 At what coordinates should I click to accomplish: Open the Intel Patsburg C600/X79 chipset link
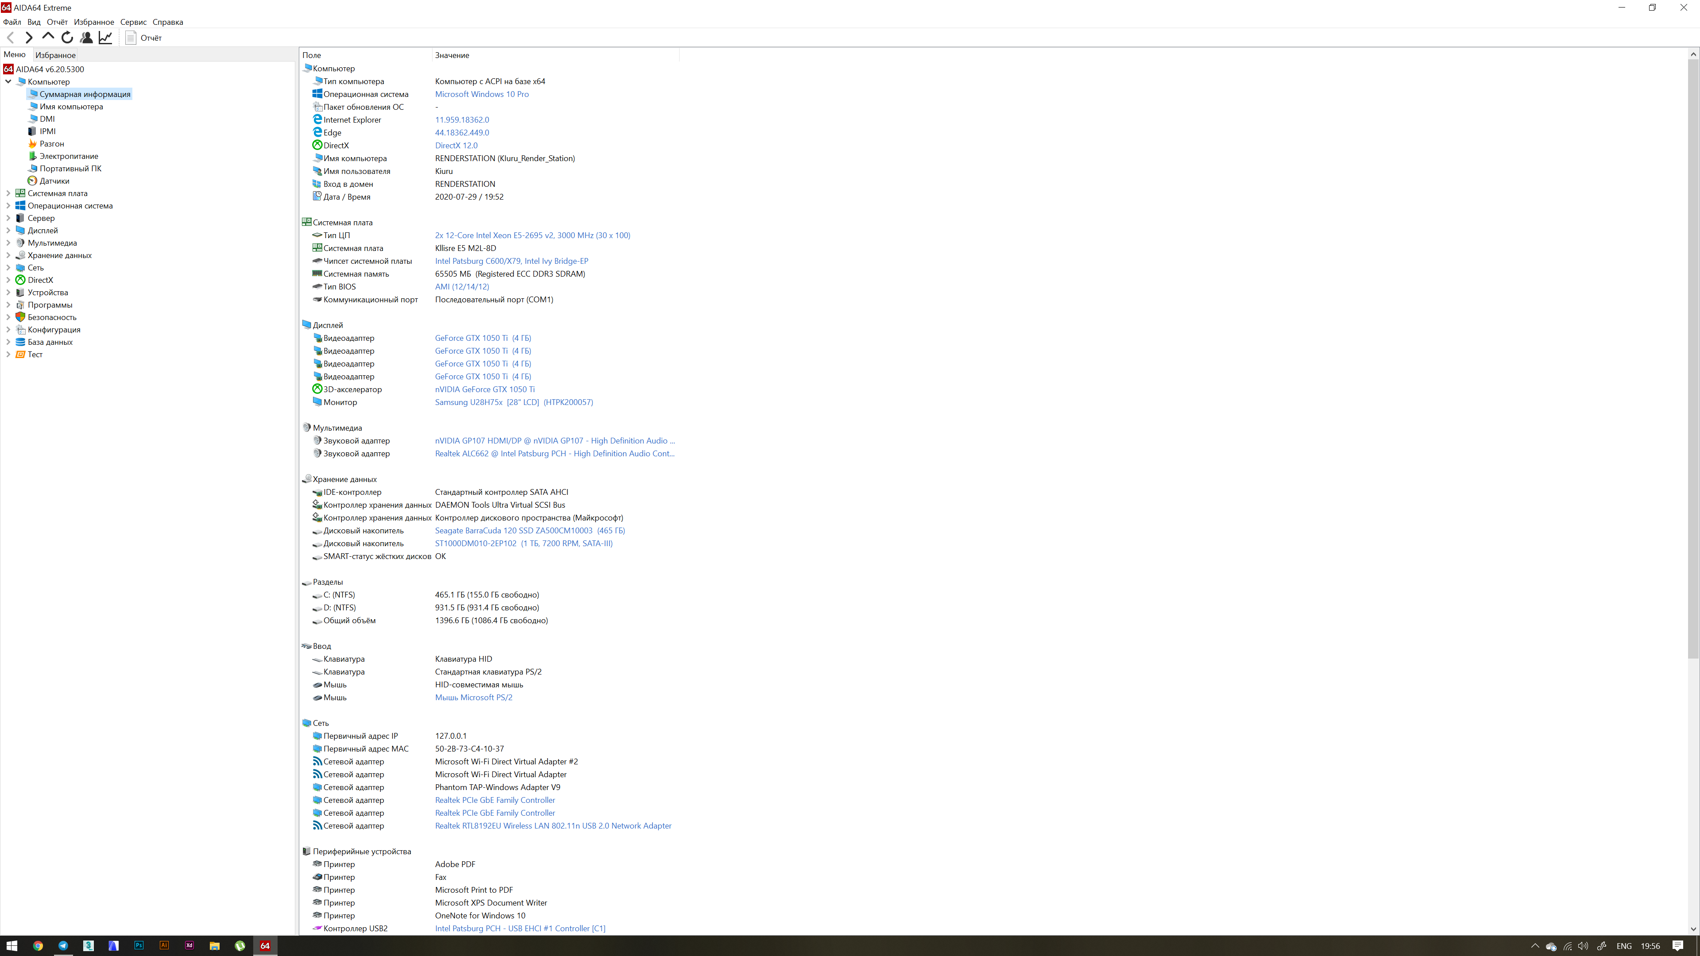tap(511, 261)
